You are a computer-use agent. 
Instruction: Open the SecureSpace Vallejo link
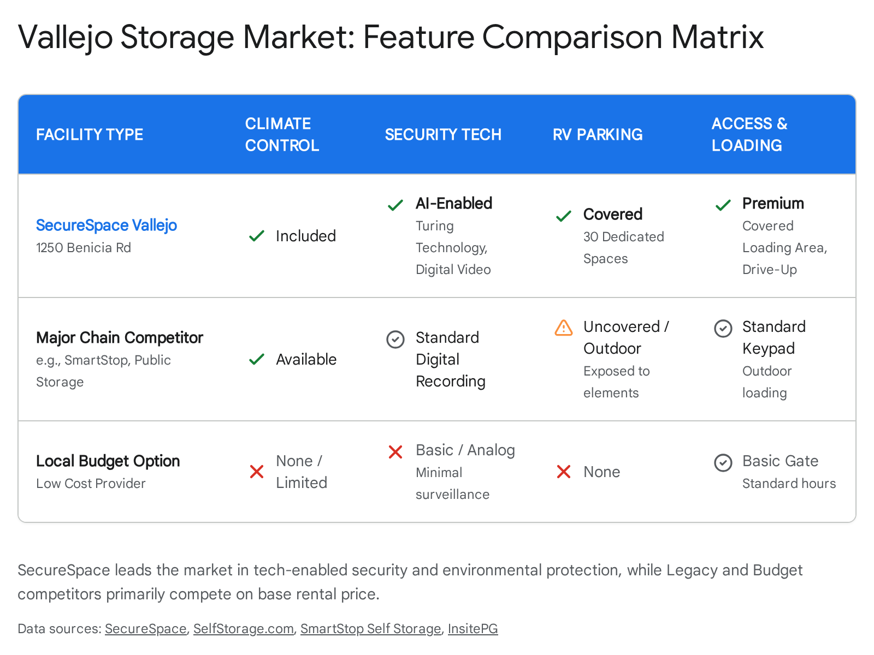tap(107, 225)
